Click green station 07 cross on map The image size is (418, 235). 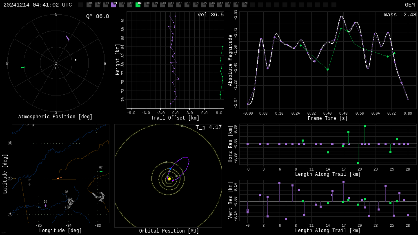click(x=101, y=171)
